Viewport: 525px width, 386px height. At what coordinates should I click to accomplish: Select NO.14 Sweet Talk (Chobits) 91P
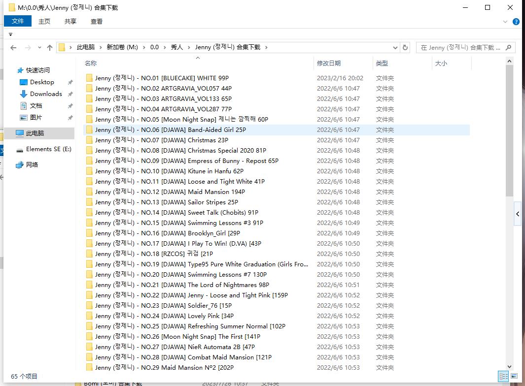point(276,212)
